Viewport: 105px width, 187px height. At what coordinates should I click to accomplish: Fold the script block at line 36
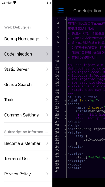[65, 154]
